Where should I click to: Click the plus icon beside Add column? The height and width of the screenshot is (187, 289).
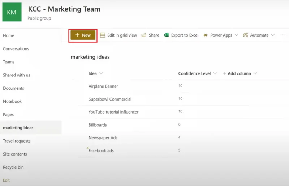coord(224,73)
